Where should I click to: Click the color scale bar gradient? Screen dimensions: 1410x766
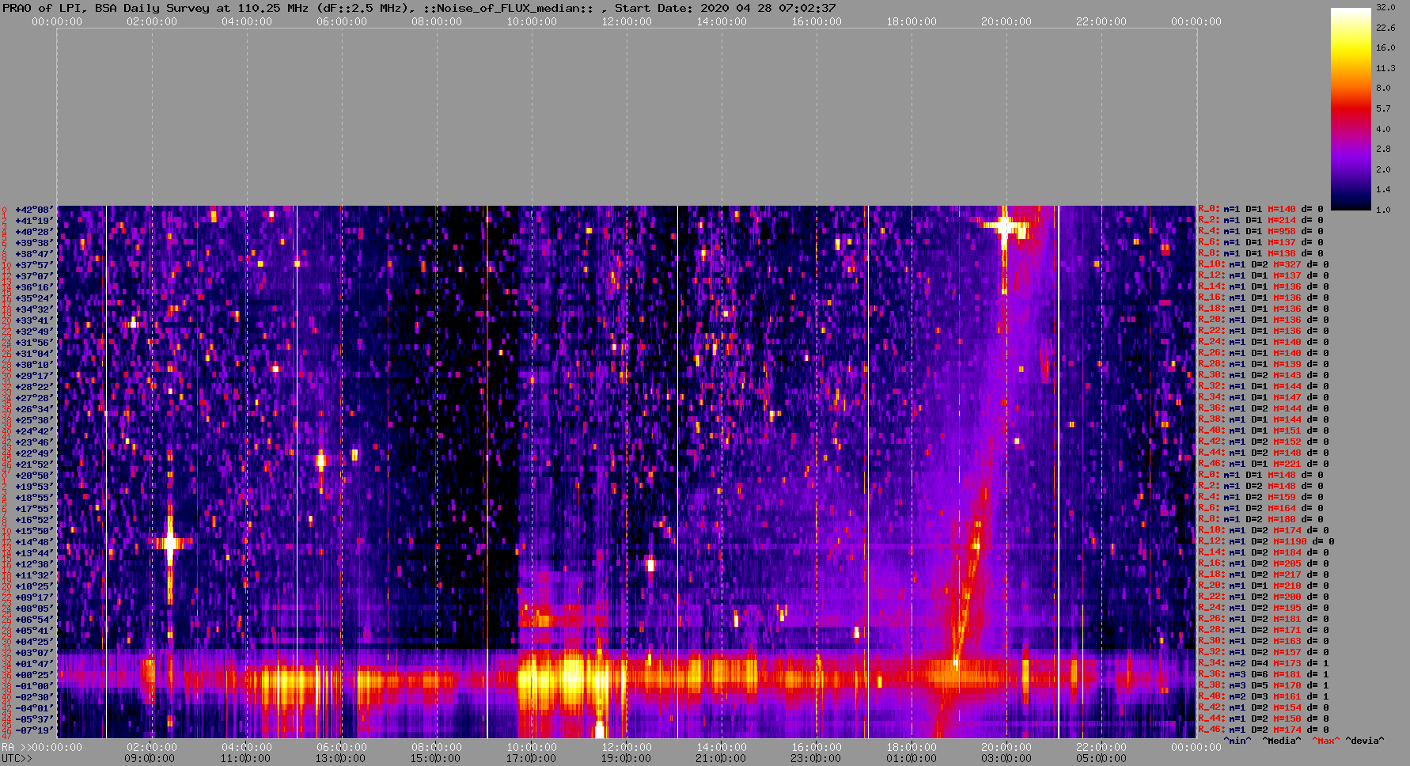1351,108
